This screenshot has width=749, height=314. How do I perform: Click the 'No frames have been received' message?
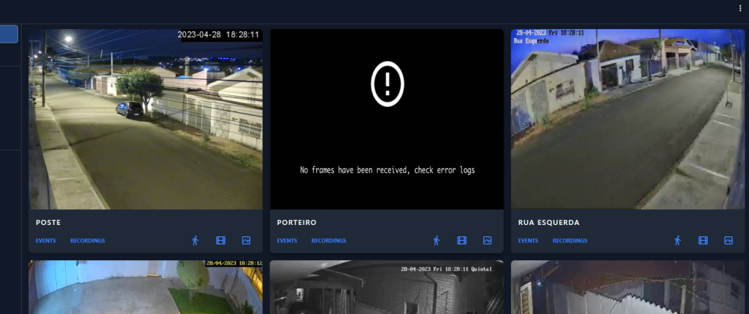click(x=387, y=170)
